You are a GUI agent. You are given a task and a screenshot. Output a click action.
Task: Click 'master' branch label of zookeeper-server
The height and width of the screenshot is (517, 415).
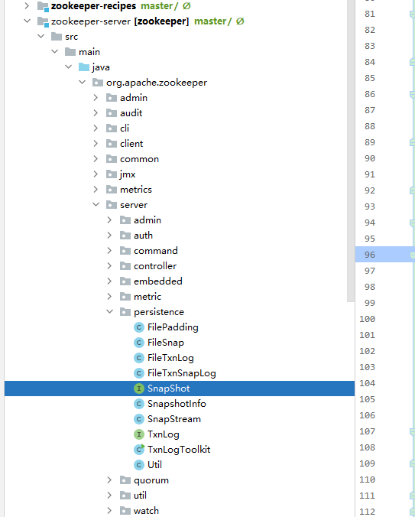[x=210, y=21]
